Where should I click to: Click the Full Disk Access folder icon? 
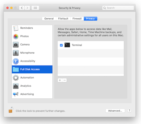16,69
